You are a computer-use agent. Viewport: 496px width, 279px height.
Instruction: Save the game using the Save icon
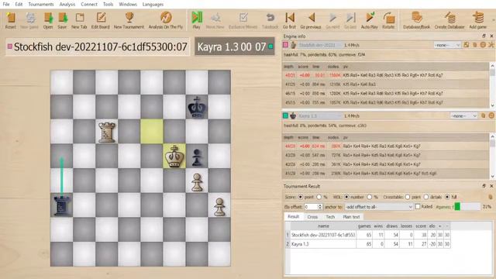click(62, 20)
